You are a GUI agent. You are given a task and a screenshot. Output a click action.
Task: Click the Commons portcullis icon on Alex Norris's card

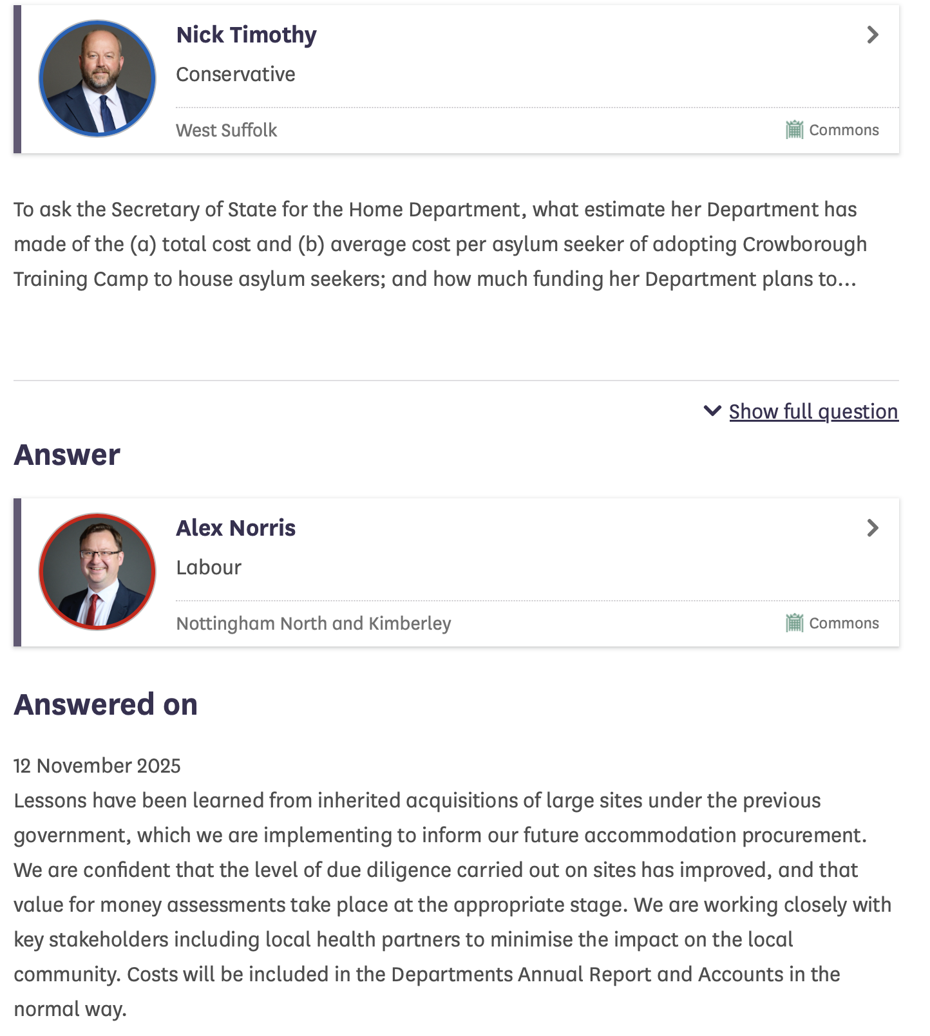794,623
